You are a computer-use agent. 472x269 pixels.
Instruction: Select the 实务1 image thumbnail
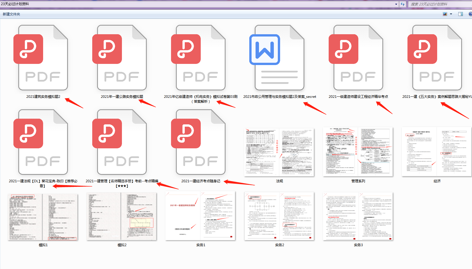coord(200,216)
